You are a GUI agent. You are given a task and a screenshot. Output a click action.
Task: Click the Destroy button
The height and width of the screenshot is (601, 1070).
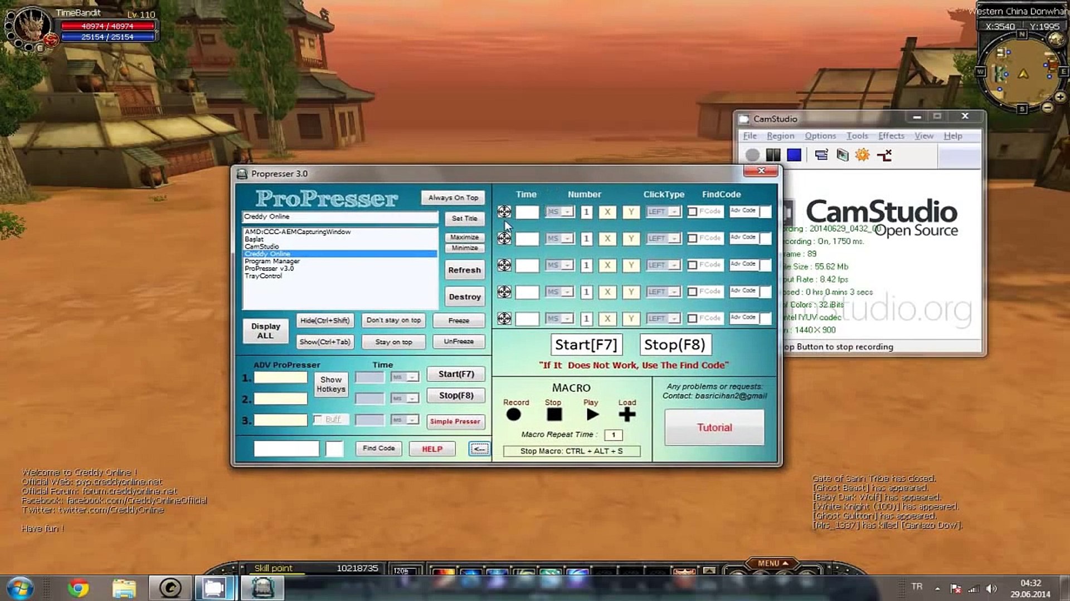[x=464, y=297]
